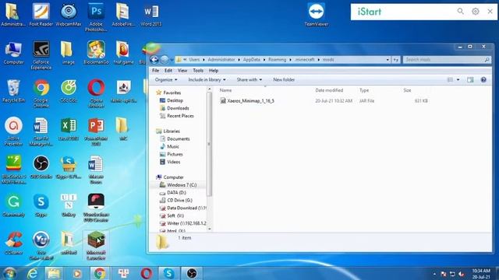
Task: Open the View menu
Action: [182, 71]
